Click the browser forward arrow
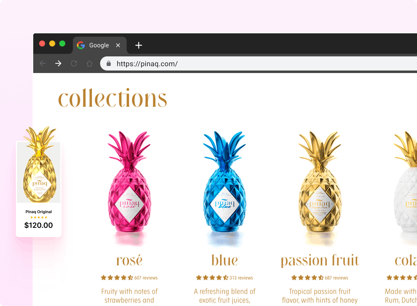Screen dimensions: 417x306 pos(58,64)
